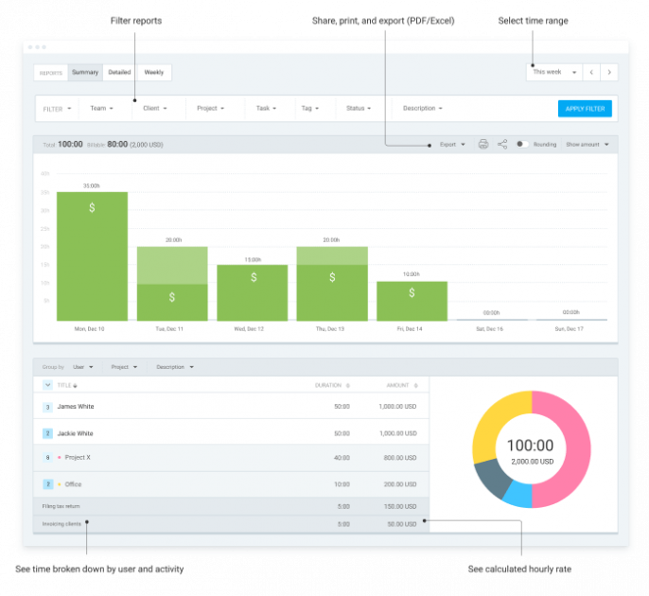Click the dollar sign on Monday's bar
Screen dimensions: 649x596
[x=92, y=208]
